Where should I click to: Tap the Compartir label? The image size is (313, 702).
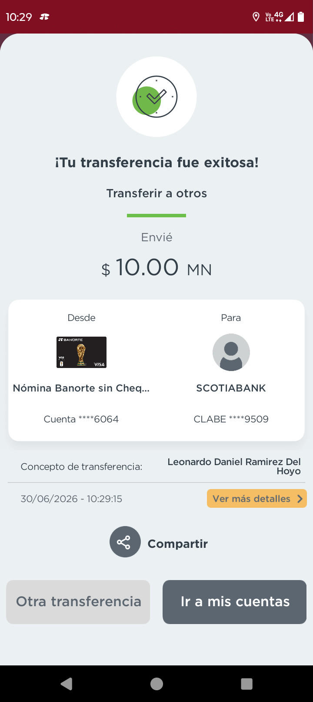[178, 543]
